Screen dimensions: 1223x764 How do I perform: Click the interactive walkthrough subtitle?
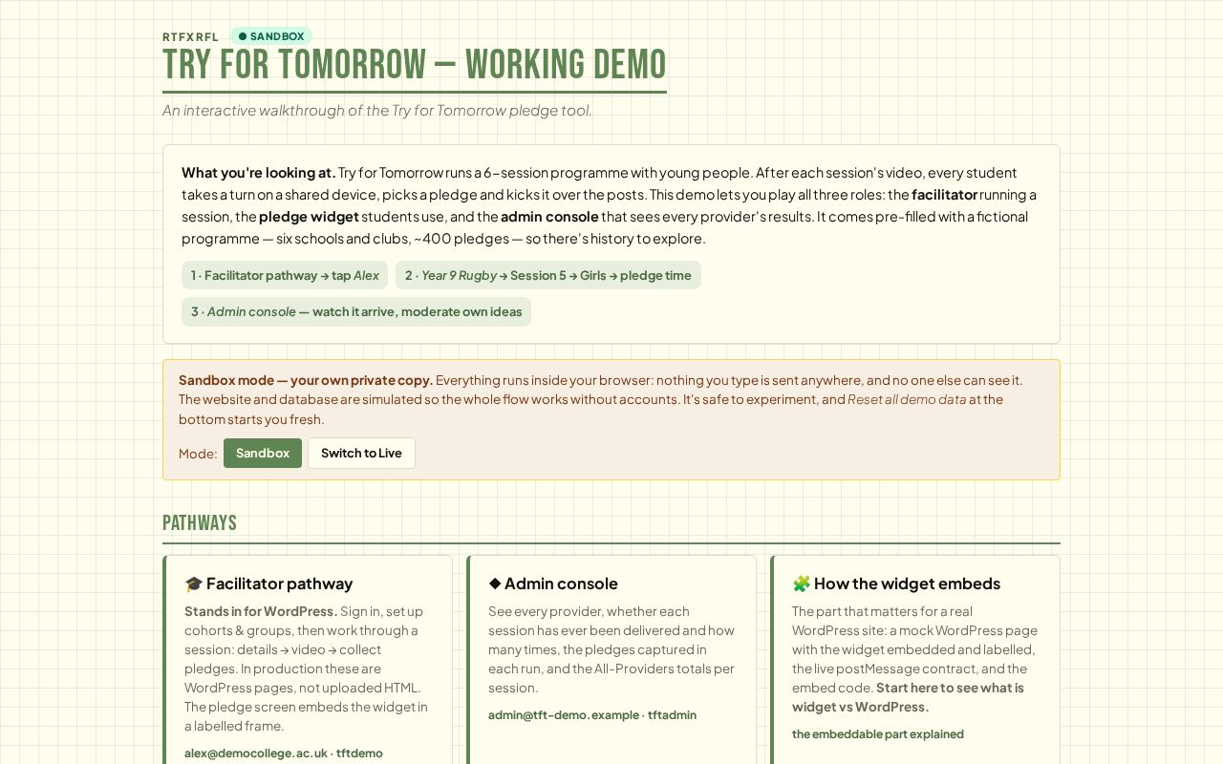(377, 110)
